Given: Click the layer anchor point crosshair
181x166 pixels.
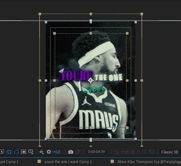Looking at the screenshot, I should coord(91,80).
